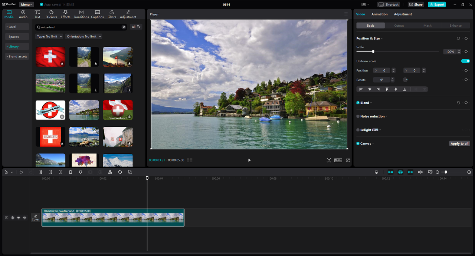Viewport: 475px width, 256px height.
Task: Open the Type: No limit dropdown
Action: click(x=49, y=36)
